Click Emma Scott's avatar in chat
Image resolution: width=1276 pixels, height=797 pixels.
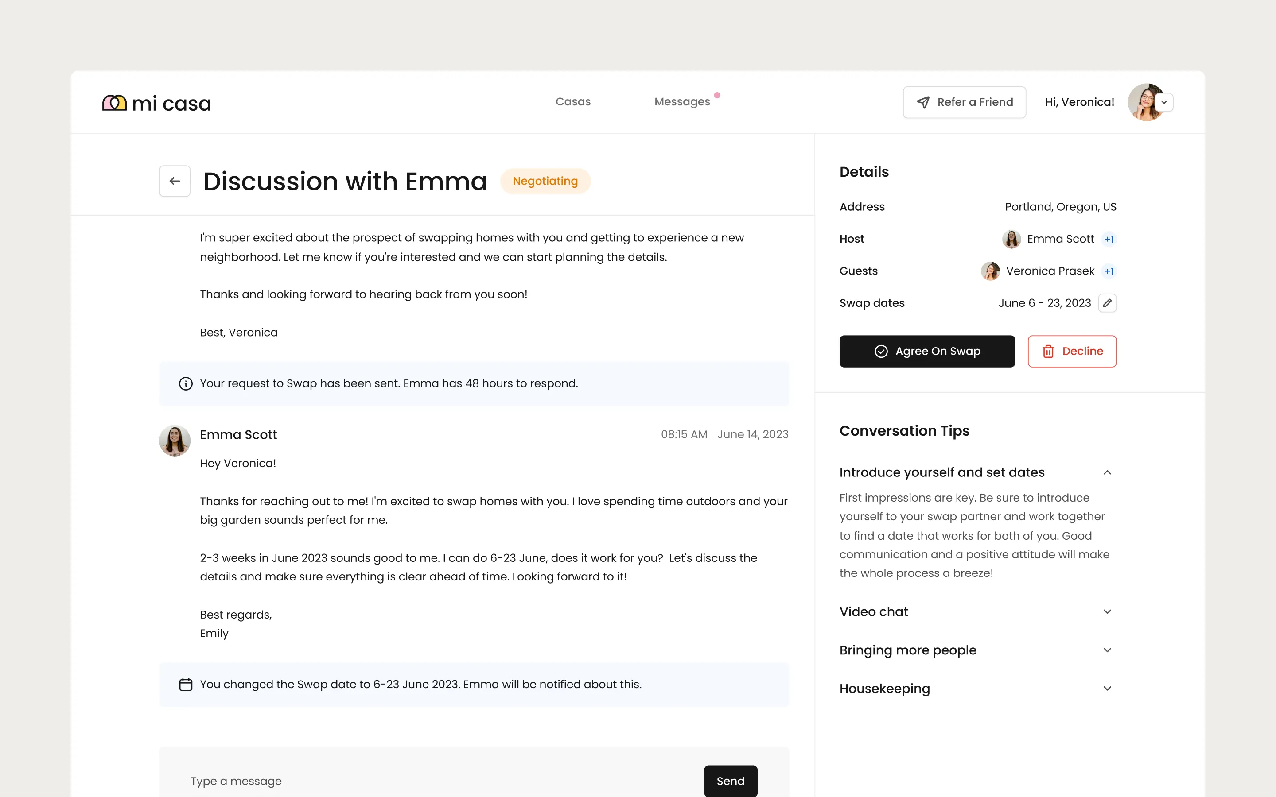[x=175, y=440]
